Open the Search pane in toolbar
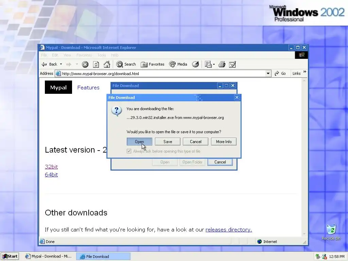The width and height of the screenshot is (348, 261). (x=126, y=64)
